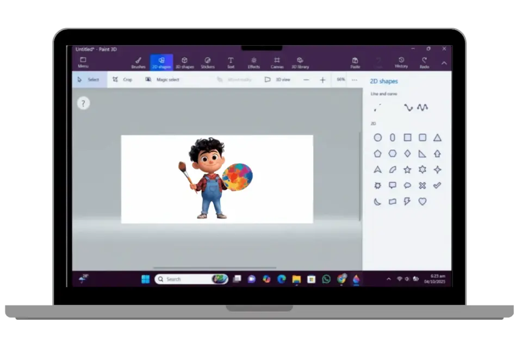Open WhatsApp from the taskbar

[x=326, y=279]
